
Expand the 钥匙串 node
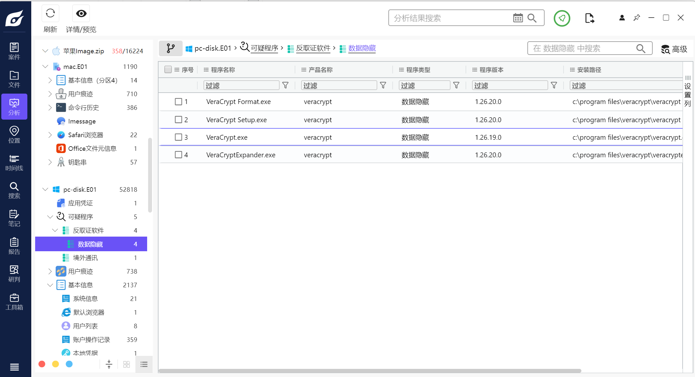click(50, 162)
